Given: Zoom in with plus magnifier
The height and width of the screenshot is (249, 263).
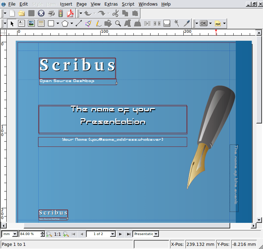Looking at the screenshot, I should [x=66, y=234].
